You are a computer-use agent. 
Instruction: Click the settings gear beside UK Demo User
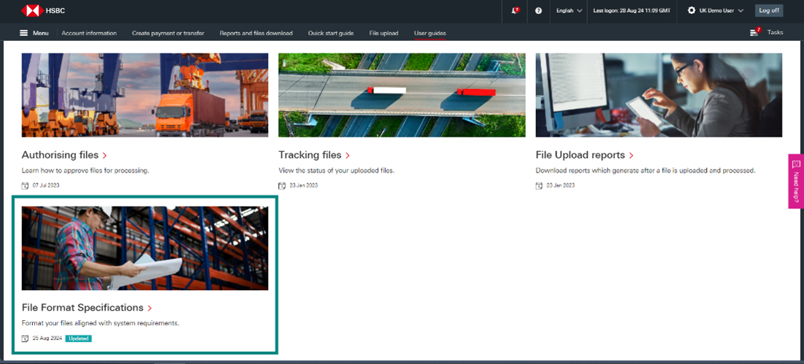point(692,10)
